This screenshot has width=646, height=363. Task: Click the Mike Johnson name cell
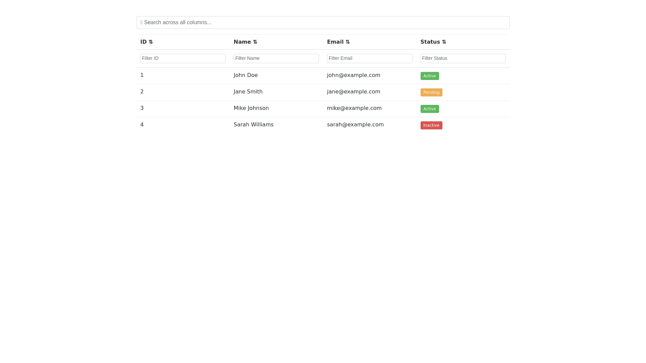(251, 108)
